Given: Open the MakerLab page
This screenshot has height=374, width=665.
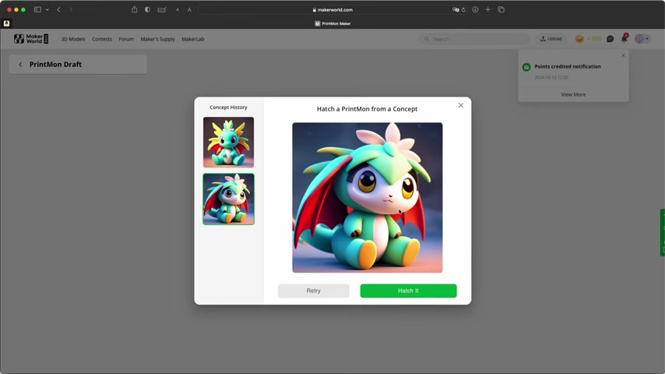Looking at the screenshot, I should click(x=193, y=39).
